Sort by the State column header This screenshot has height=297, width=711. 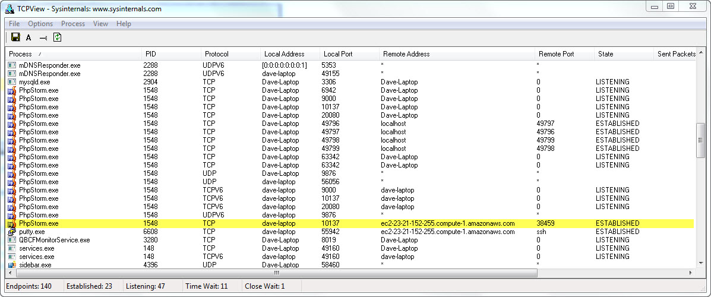click(x=624, y=54)
